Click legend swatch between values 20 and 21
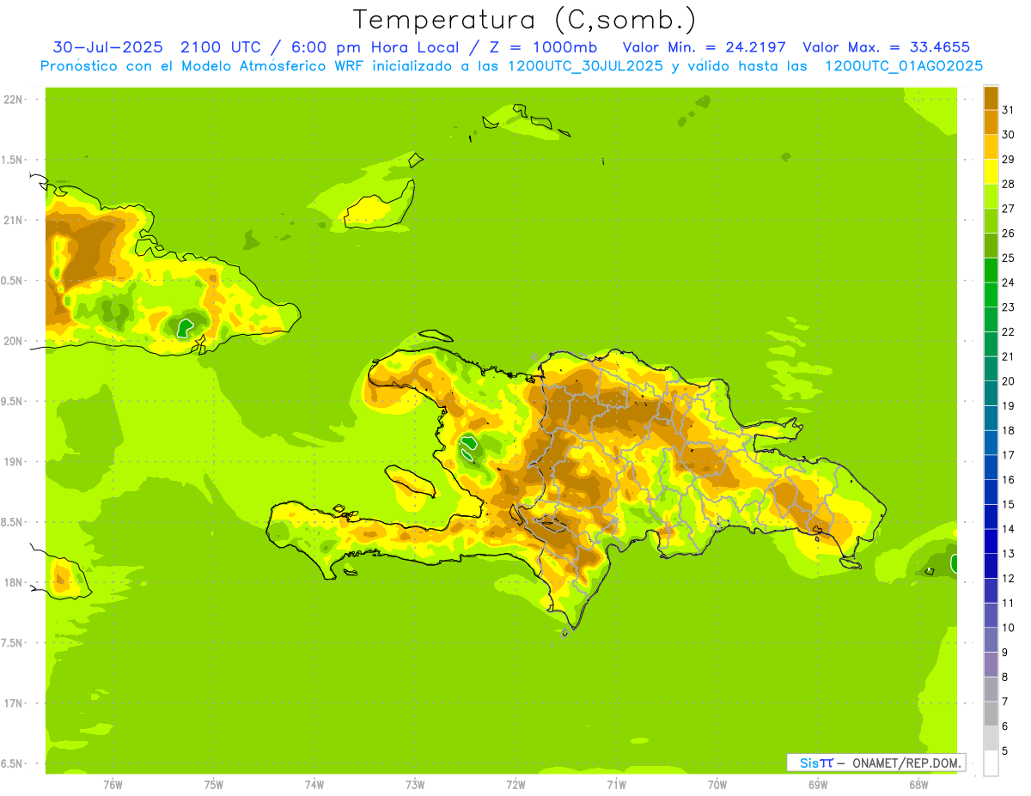Screen dimensions: 1031x796 (x=991, y=368)
